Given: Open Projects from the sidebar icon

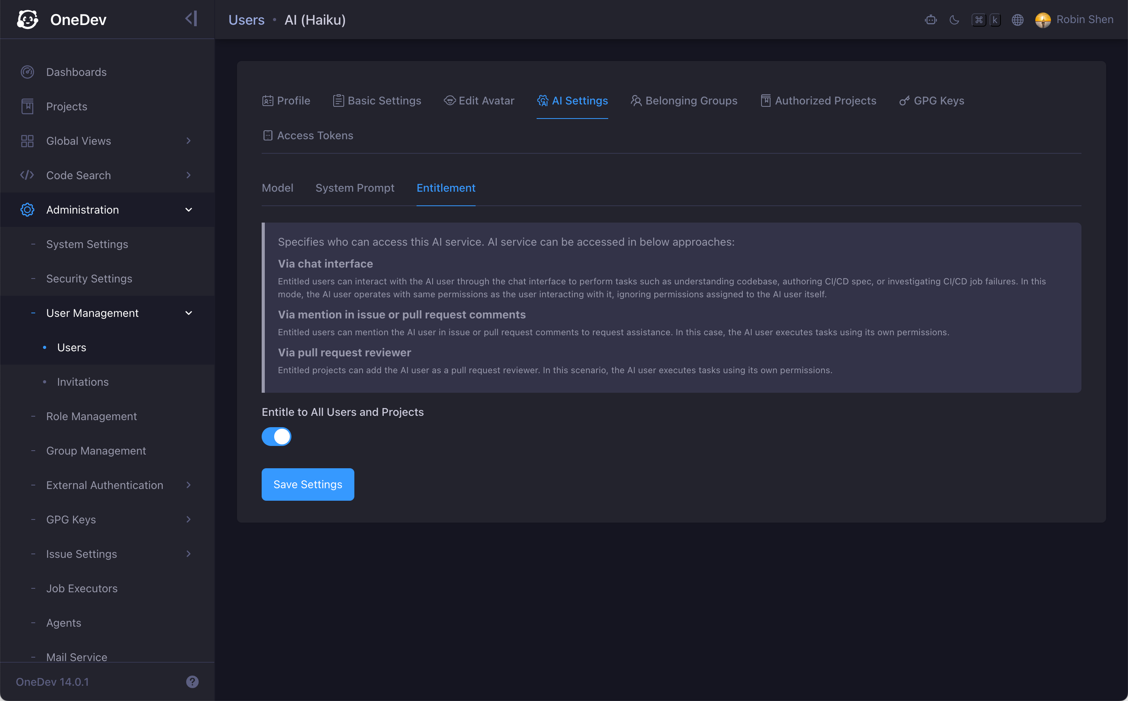Looking at the screenshot, I should pos(27,106).
